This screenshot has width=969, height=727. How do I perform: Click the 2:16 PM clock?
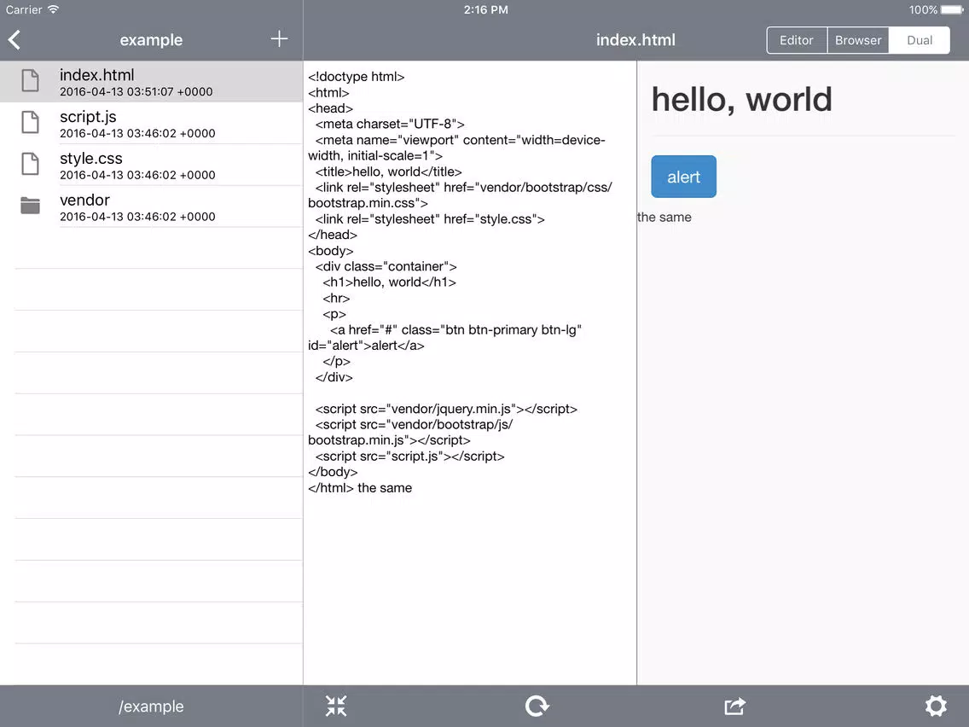point(485,9)
